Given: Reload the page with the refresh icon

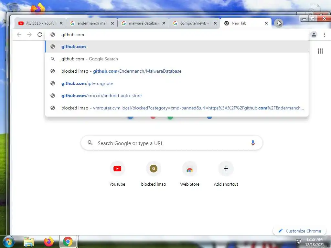Looking at the screenshot, I should [x=40, y=35].
